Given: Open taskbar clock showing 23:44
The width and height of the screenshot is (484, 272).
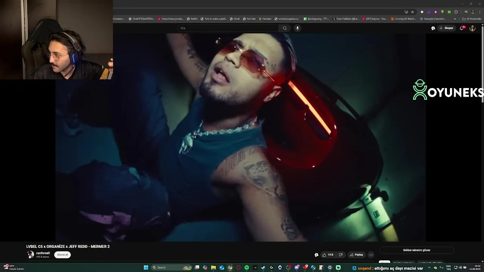Looking at the screenshot, I should pos(475,267).
